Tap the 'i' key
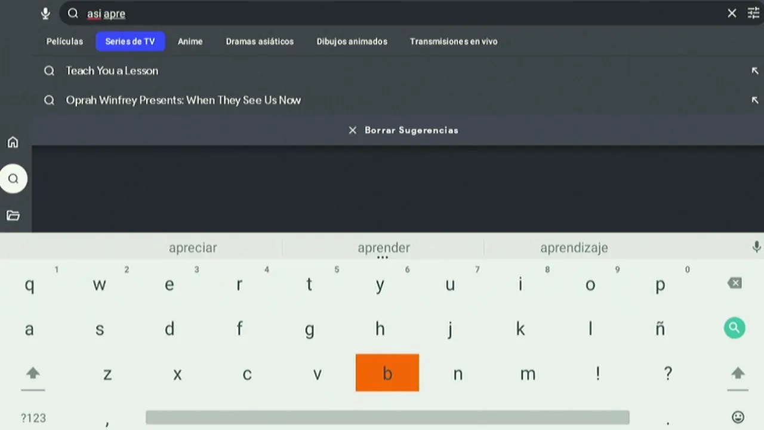764x430 pixels. coord(520,284)
